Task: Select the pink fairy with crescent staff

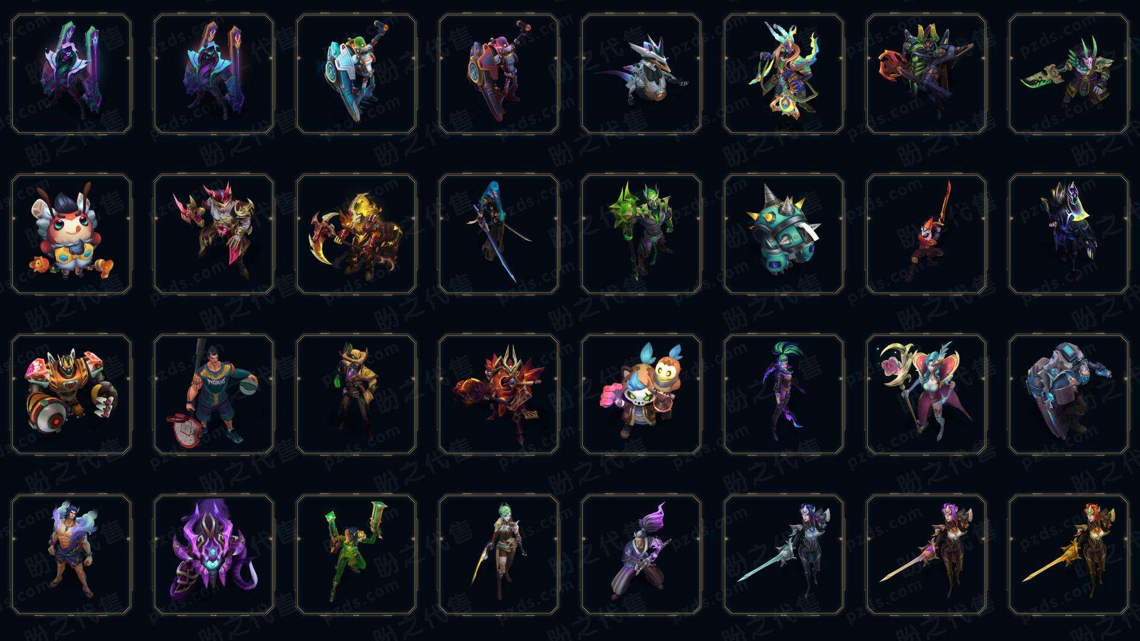Action: pos(926,394)
